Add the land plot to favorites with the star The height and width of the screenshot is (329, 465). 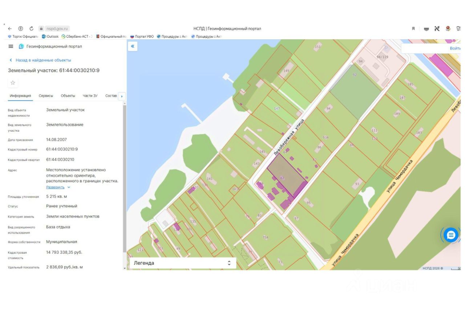(x=13, y=83)
